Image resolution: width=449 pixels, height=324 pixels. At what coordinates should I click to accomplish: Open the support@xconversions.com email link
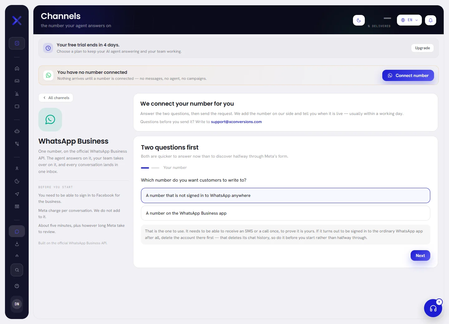pos(236,122)
